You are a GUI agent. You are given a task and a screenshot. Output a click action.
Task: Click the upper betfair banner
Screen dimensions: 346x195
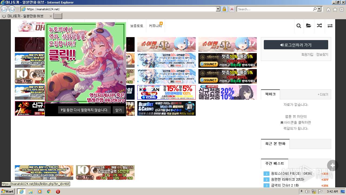pyautogui.click(x=166, y=60)
